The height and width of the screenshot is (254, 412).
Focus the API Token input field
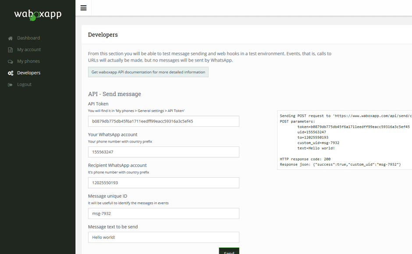pos(163,122)
